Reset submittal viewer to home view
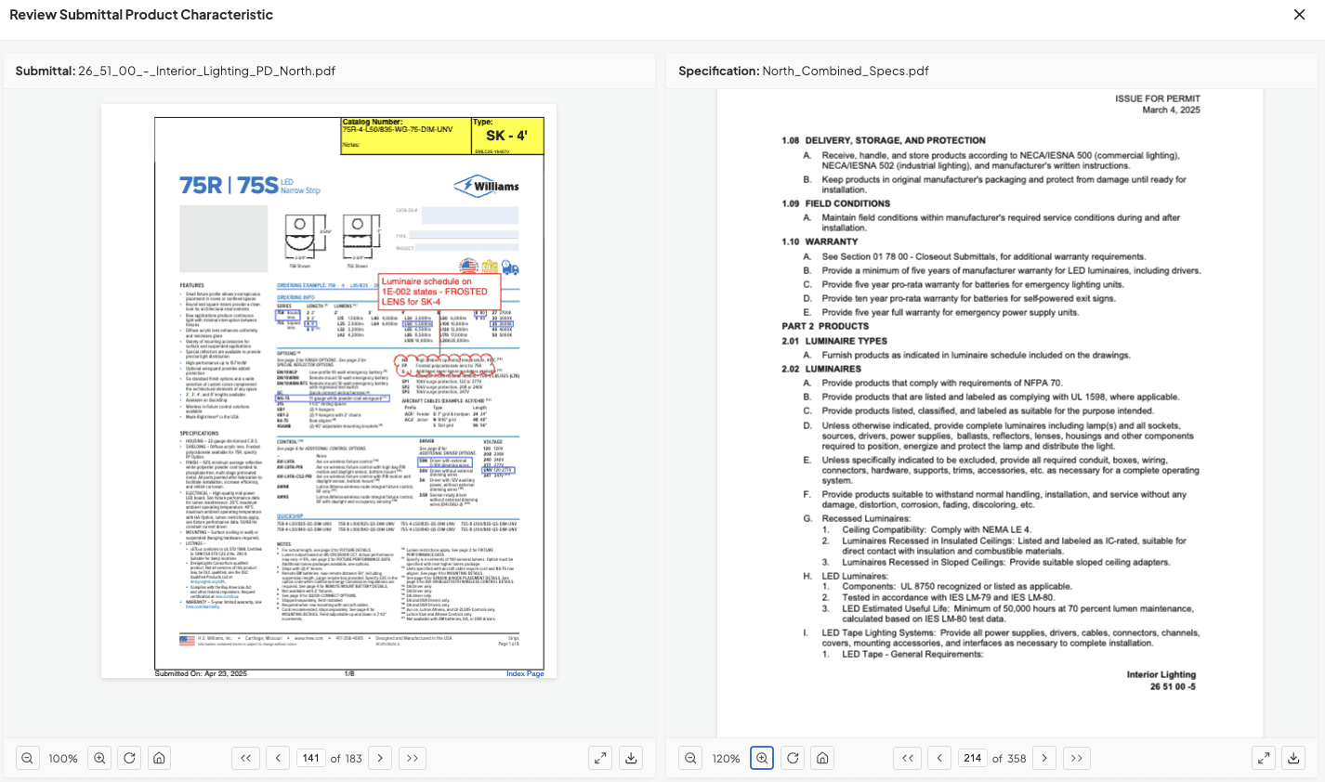The height and width of the screenshot is (782, 1325). click(160, 758)
